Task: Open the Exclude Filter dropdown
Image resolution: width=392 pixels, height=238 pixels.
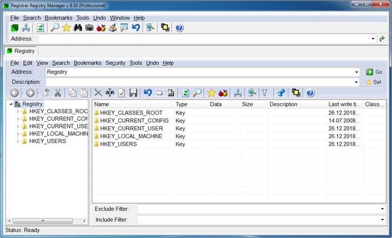Action: coord(382,209)
